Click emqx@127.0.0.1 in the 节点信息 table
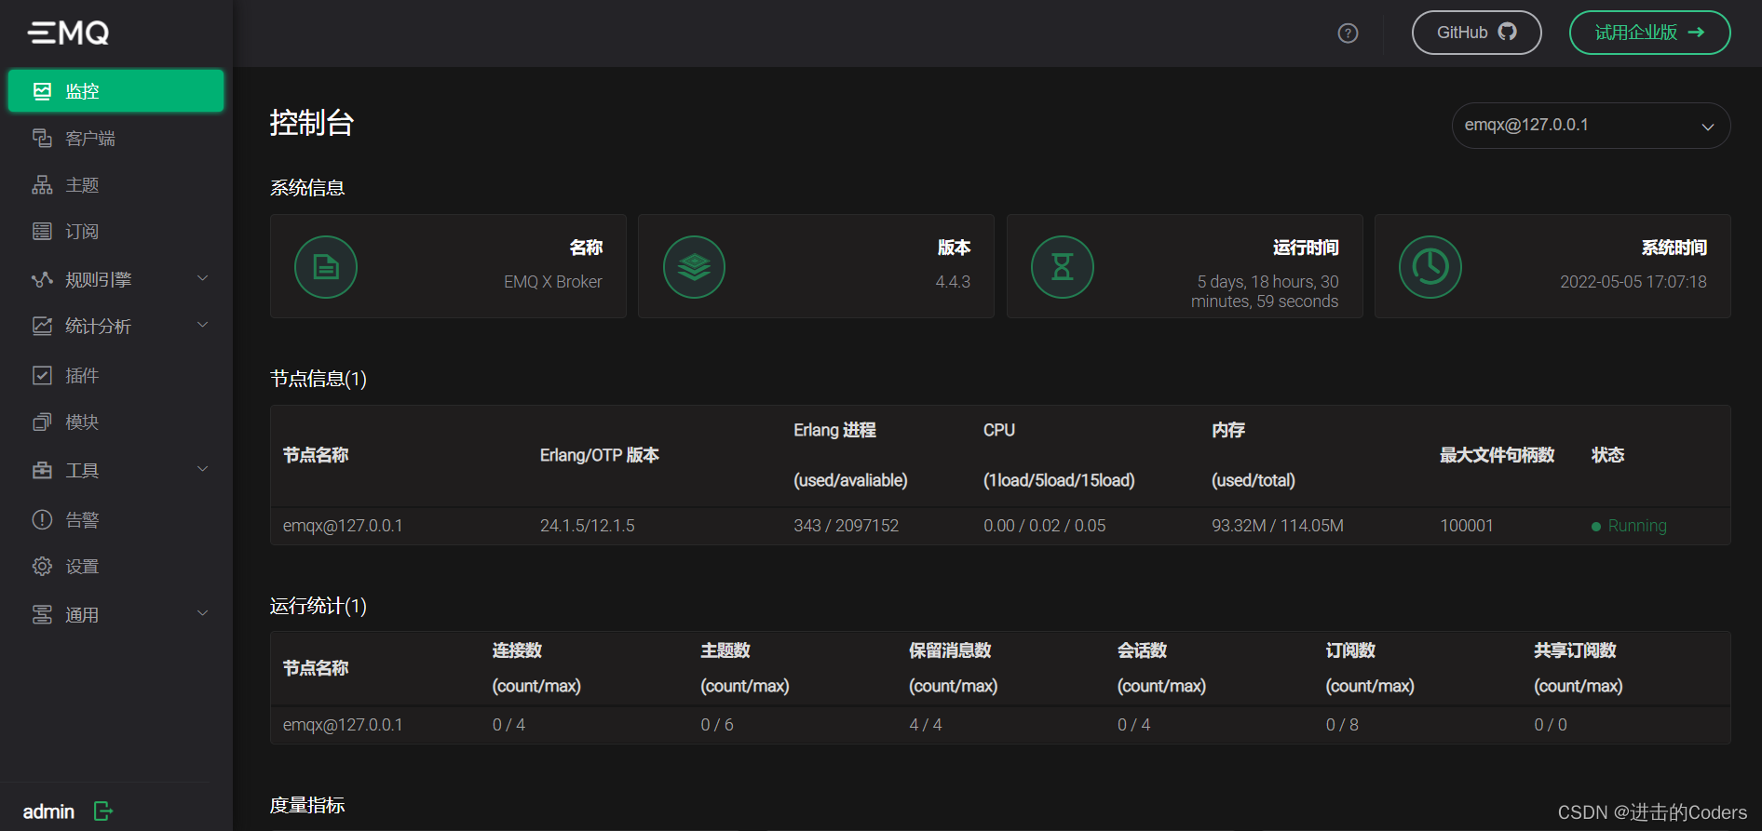Screen dimensions: 1762x831 (x=343, y=526)
